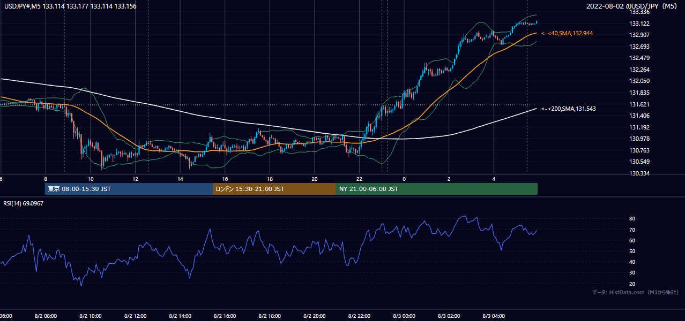The height and width of the screenshot is (321, 685).
Task: Click the 133.122 price axis label
Action: click(x=639, y=24)
